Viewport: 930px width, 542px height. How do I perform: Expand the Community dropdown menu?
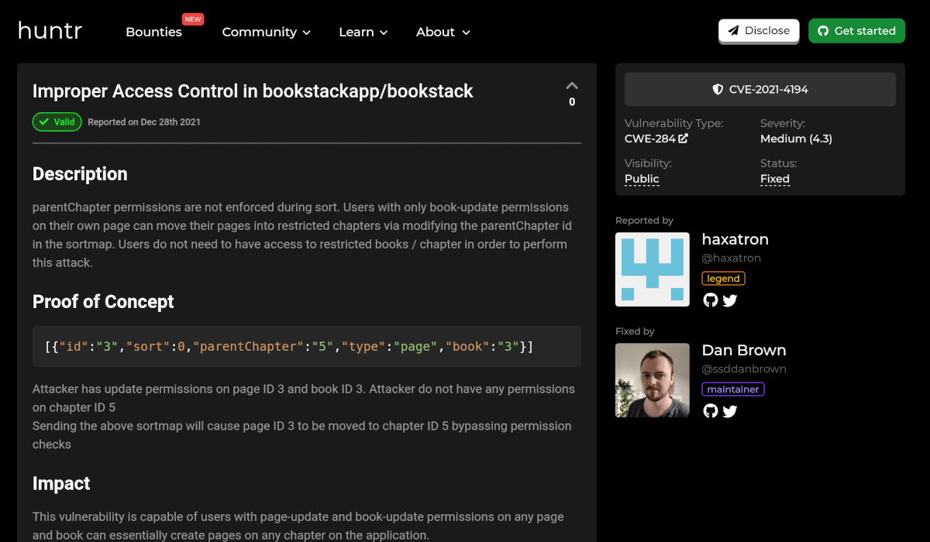pyautogui.click(x=266, y=32)
